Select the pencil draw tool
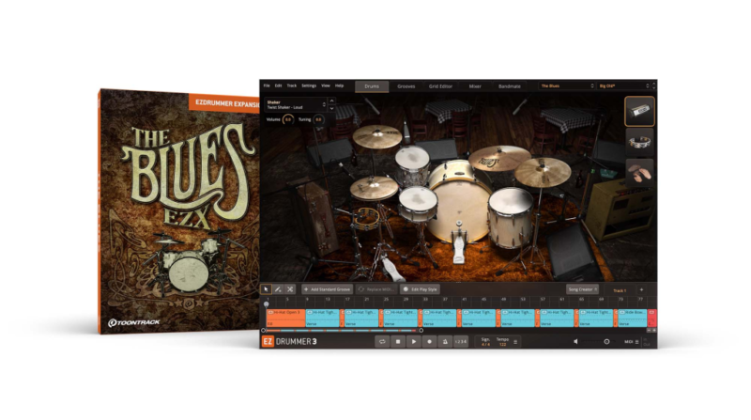Image resolution: width=751 pixels, height=420 pixels. (x=278, y=289)
